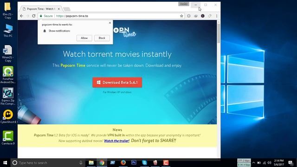Click the dark round extension icon
Screen dimensions: 297x167
[x=203, y=16]
